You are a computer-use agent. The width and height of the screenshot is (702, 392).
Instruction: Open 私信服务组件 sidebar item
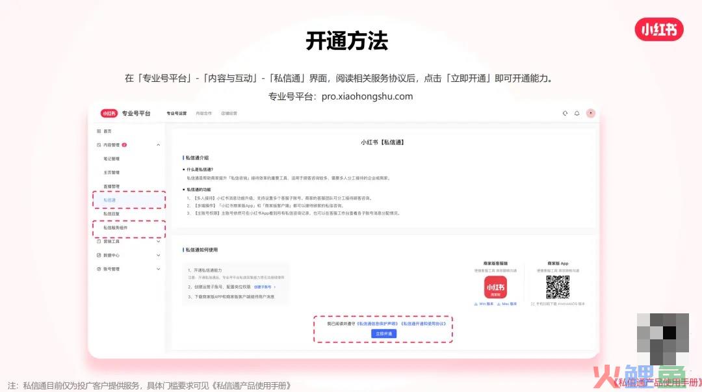(x=116, y=228)
